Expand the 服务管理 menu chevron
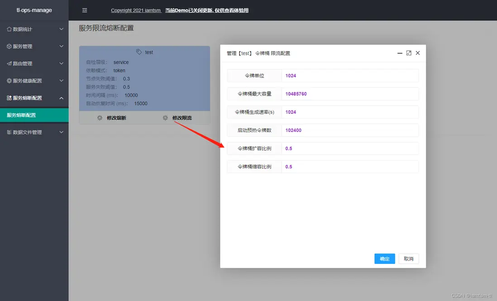Screen dimensions: 497x301 point(61,46)
